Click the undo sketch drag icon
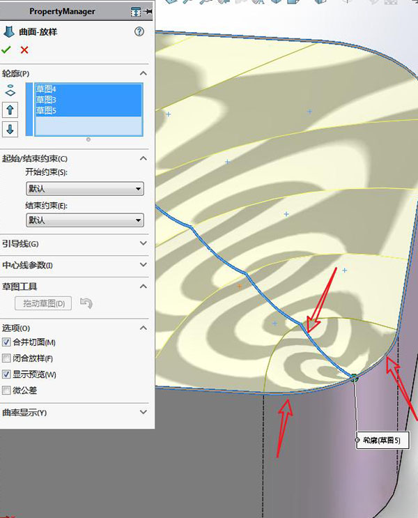The image size is (418, 518). (86, 303)
